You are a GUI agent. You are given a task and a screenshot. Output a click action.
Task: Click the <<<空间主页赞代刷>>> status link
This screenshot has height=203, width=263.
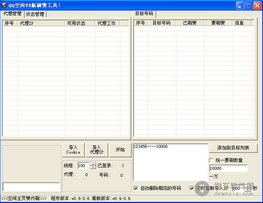(24, 199)
